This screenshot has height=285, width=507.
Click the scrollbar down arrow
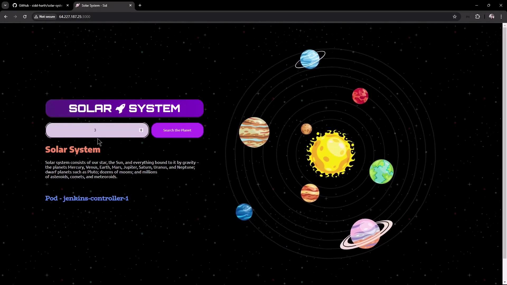[x=505, y=283]
